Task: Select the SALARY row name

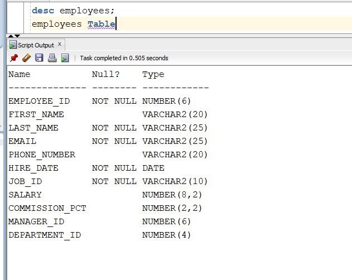Action: click(x=25, y=195)
